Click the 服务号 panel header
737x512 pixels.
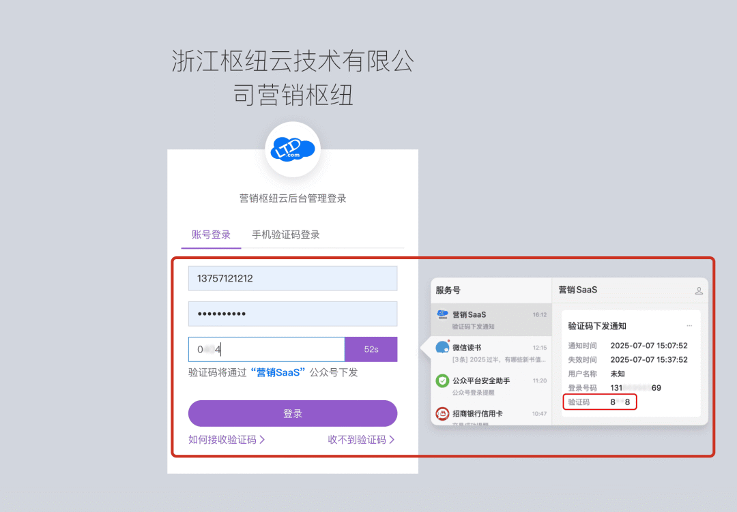[x=448, y=290]
